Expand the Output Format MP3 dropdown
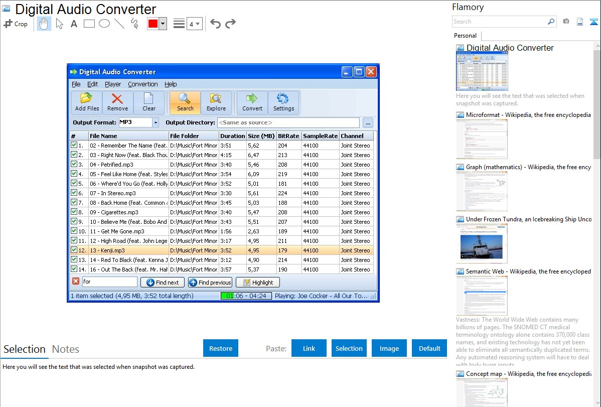Screen dimensions: 601x407 (x=155, y=123)
